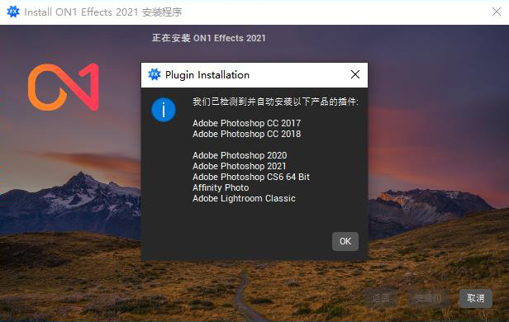Click the Adobe Lightroom Classic entry
The height and width of the screenshot is (322, 509).
[x=244, y=198]
